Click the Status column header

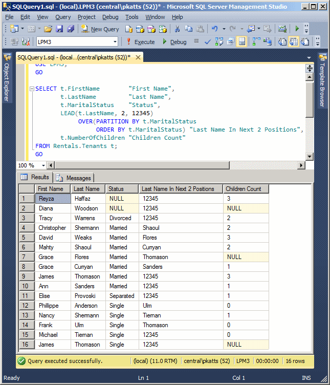122,189
